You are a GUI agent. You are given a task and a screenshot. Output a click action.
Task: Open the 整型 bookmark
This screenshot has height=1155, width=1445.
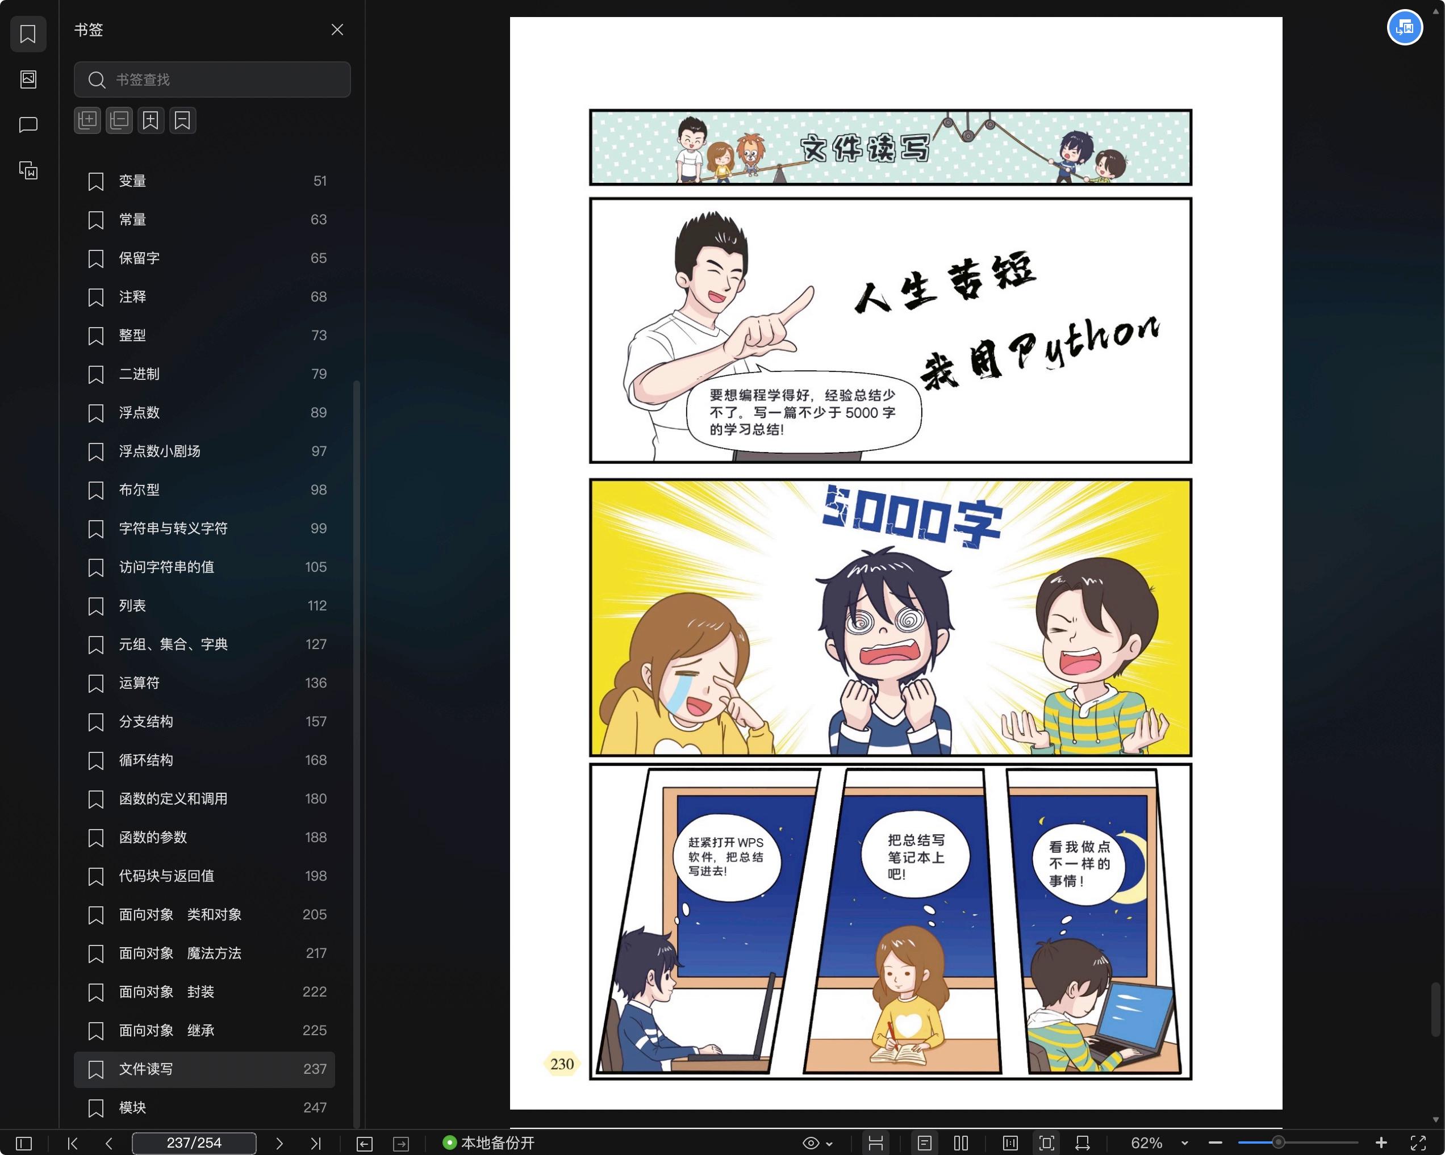coord(204,336)
